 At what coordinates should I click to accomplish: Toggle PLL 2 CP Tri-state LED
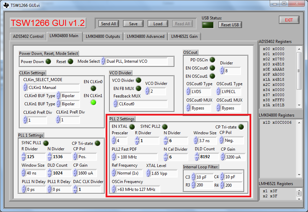(x=241, y=127)
